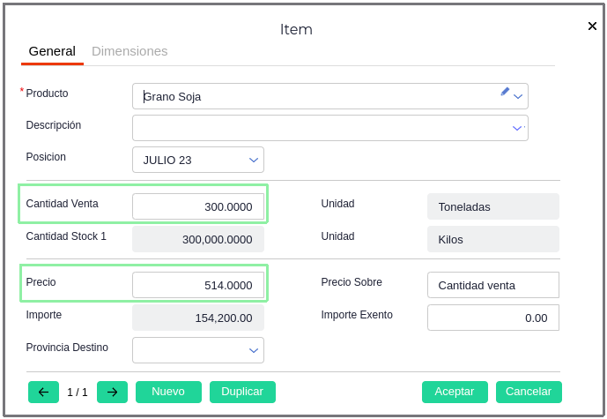The height and width of the screenshot is (419, 607).
Task: Focus the Cantidad Venta input field
Action: [x=198, y=206]
